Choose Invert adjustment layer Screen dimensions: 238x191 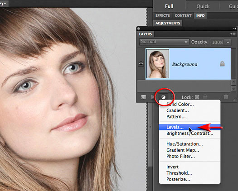point(189,167)
